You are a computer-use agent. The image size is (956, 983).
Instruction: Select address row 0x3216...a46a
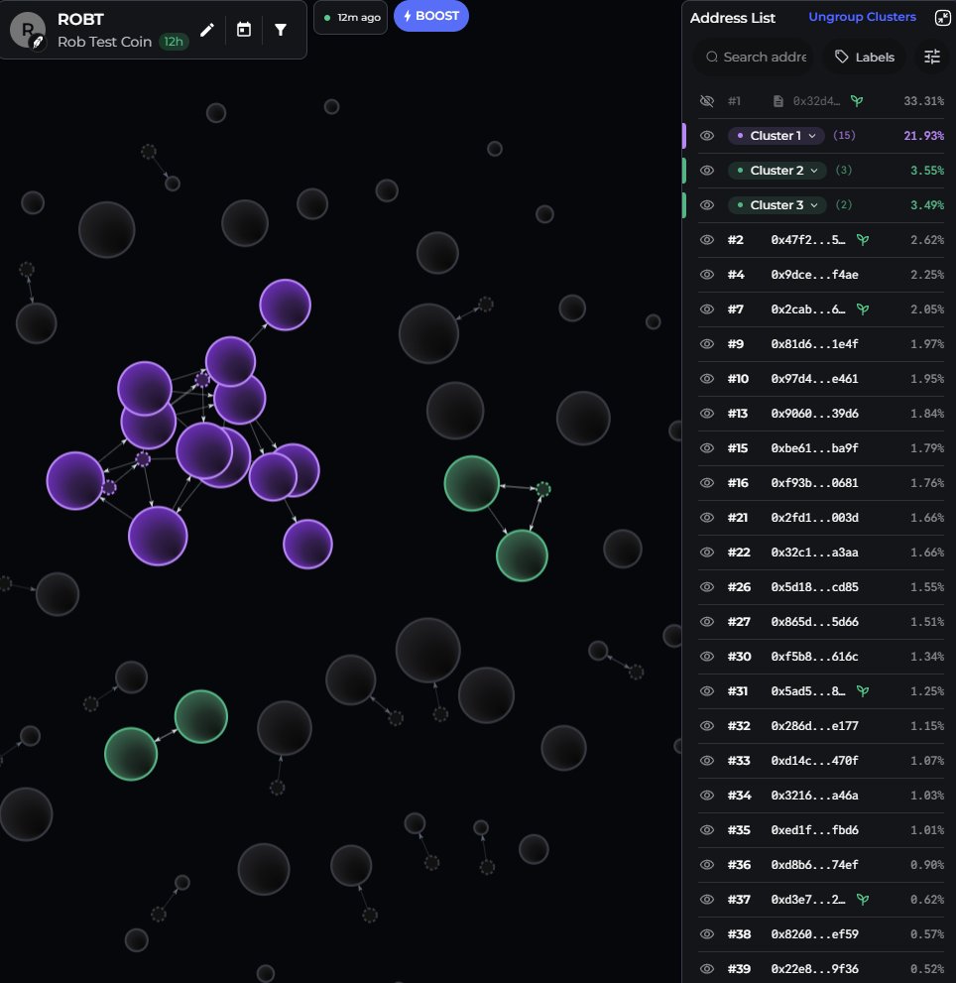820,795
